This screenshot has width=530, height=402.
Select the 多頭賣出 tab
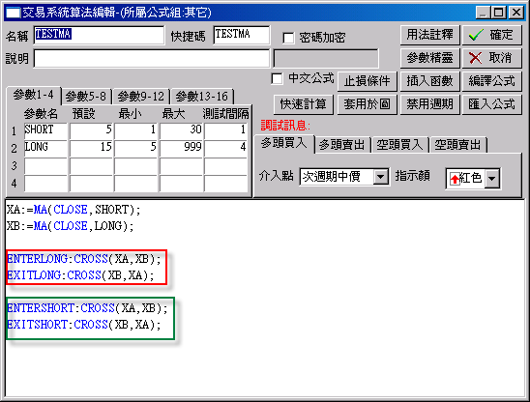click(x=341, y=145)
